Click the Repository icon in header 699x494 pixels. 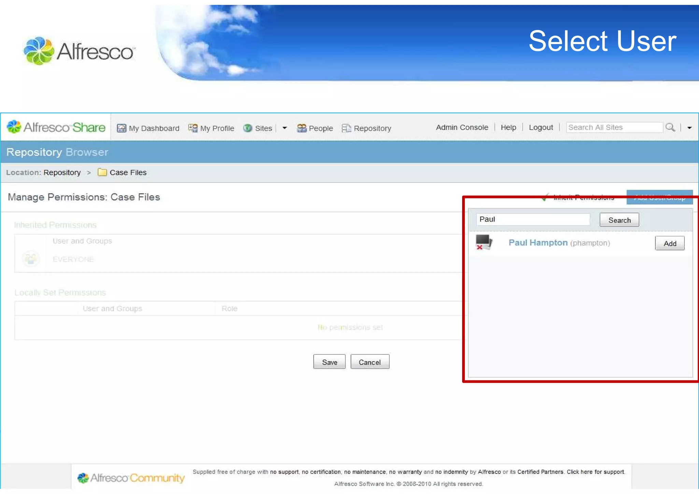click(346, 128)
